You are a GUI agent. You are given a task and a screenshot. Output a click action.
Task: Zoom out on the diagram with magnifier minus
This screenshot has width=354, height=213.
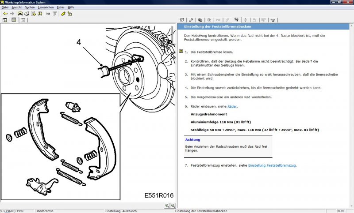(173, 206)
